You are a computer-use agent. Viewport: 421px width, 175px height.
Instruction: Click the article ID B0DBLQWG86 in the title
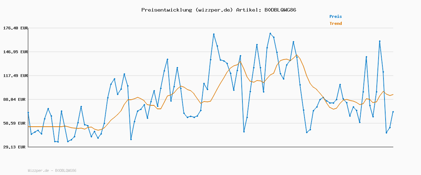click(279, 10)
